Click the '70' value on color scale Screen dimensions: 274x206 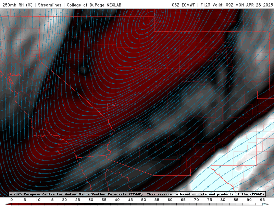(196, 200)
